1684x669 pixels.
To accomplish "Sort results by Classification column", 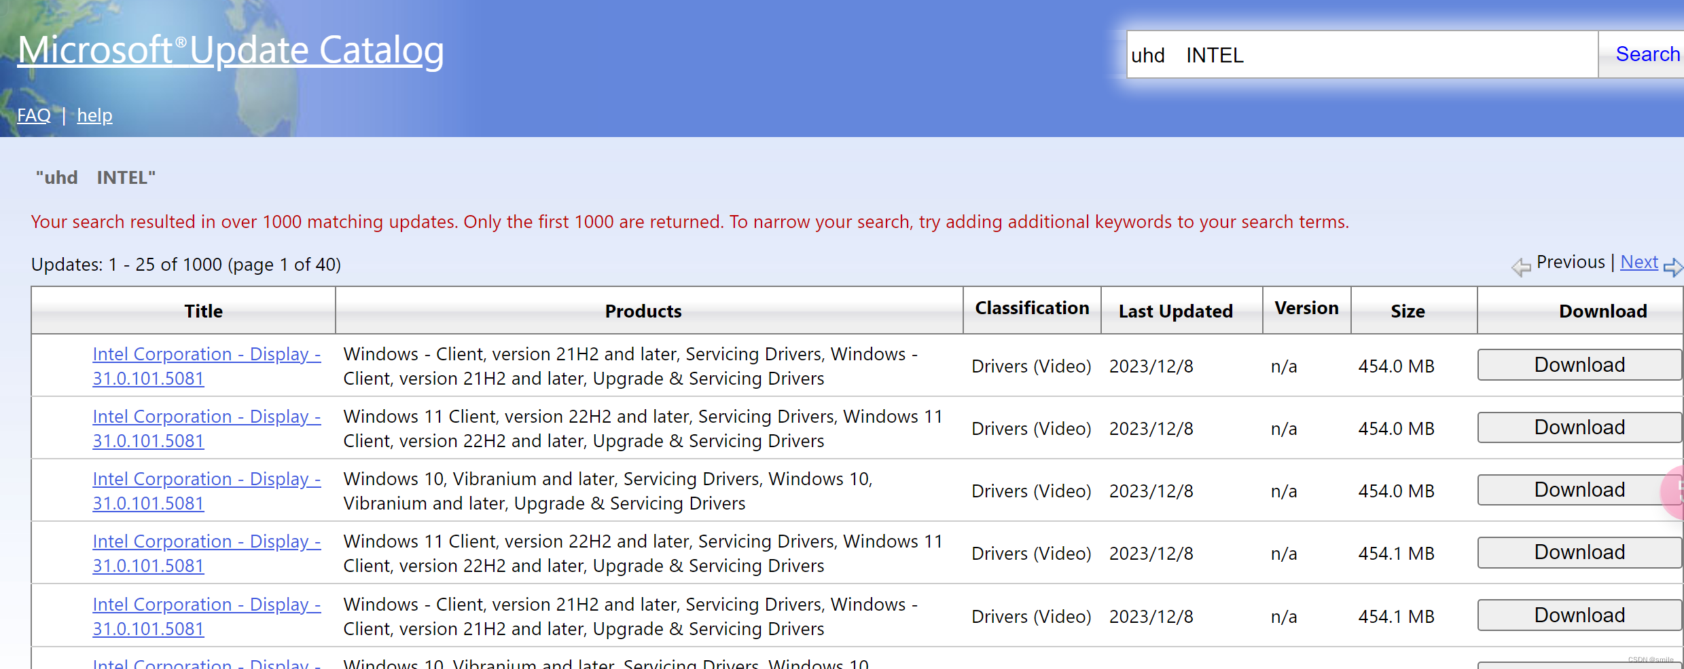I will pos(1032,308).
